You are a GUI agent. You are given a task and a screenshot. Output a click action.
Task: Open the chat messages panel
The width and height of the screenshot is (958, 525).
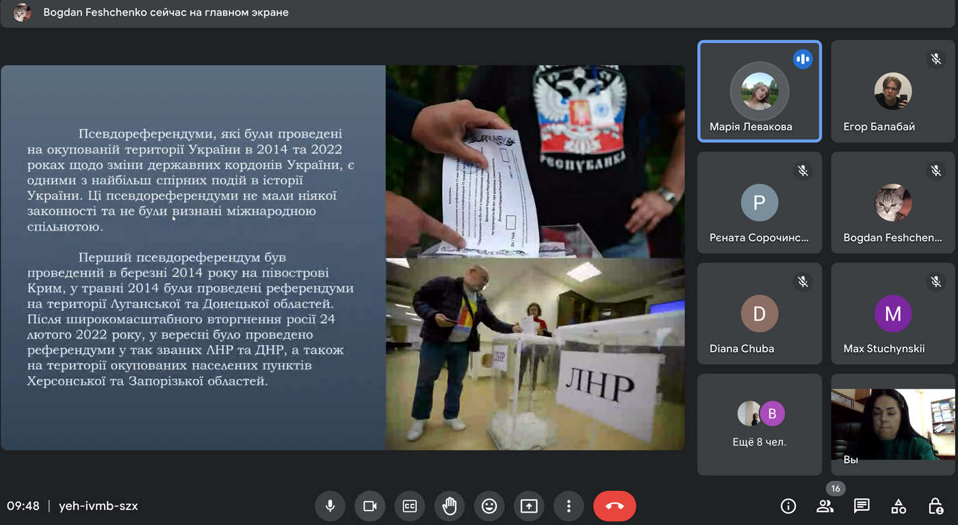pos(862,506)
